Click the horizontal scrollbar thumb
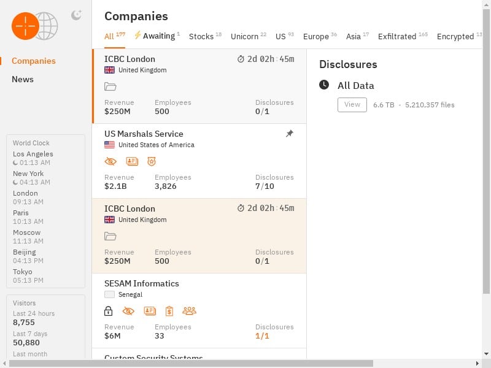 191,363
